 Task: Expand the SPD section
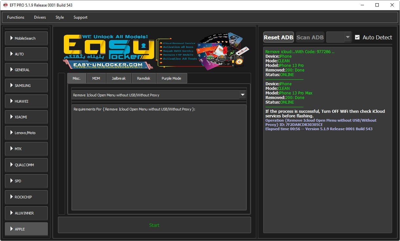26,181
